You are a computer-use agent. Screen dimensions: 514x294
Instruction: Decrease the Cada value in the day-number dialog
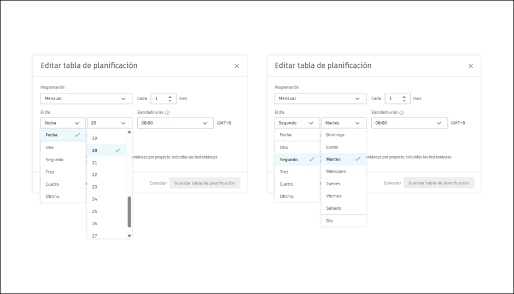pos(170,101)
